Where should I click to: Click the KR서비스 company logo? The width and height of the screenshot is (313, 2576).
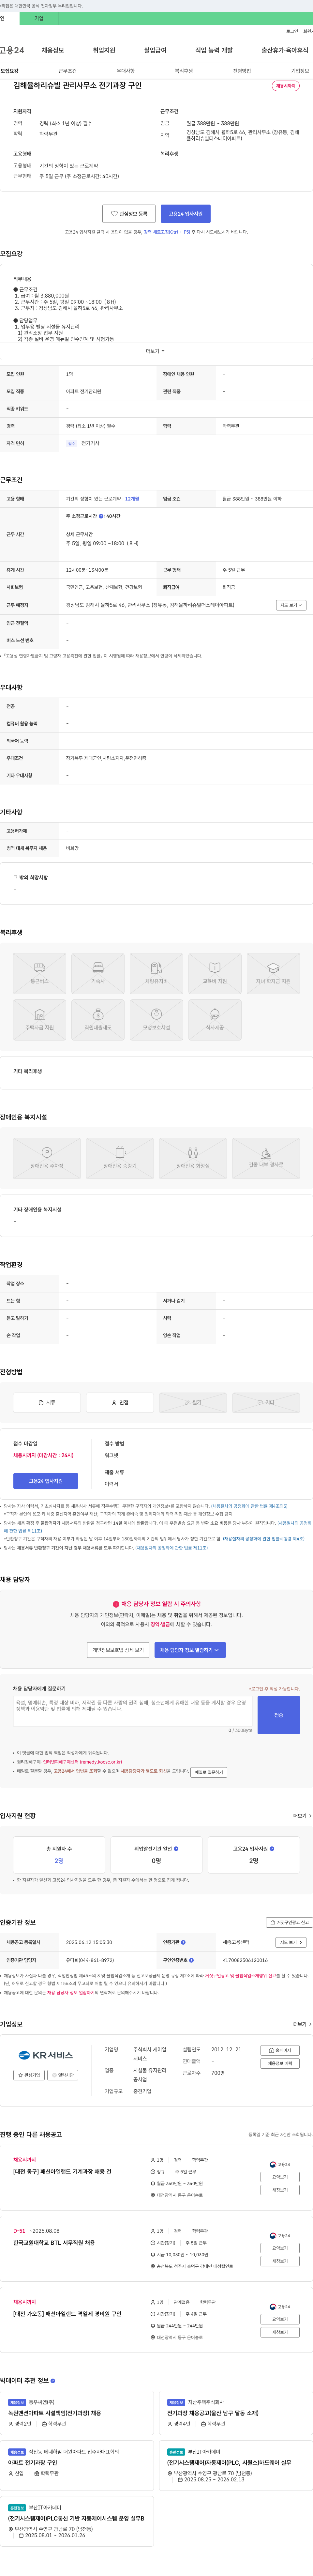46,2055
